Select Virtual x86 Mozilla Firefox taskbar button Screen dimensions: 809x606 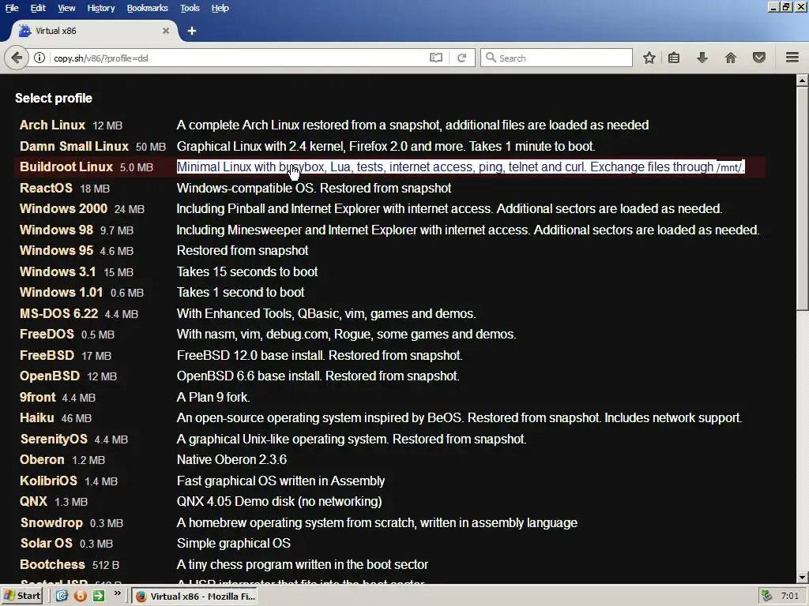point(195,597)
